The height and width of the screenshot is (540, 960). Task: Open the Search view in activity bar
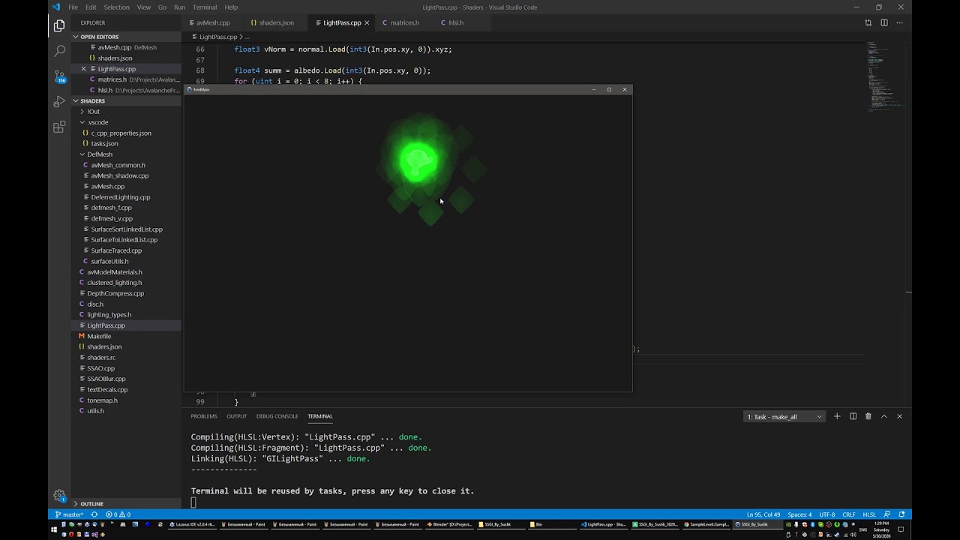coord(59,51)
